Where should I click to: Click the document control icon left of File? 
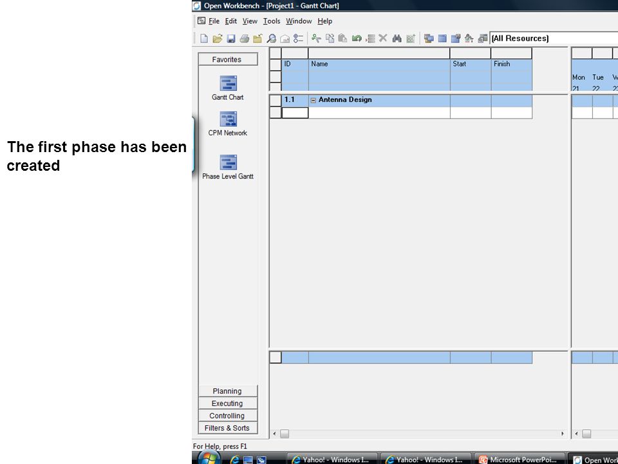click(x=201, y=21)
